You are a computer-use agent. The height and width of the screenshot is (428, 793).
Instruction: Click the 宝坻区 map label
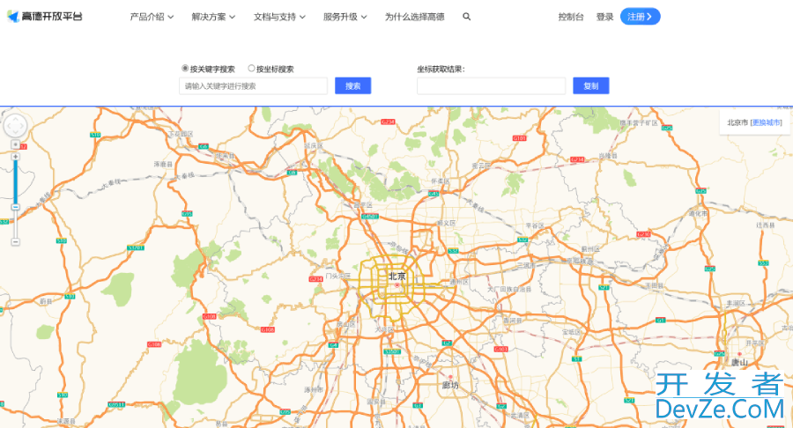point(572,332)
